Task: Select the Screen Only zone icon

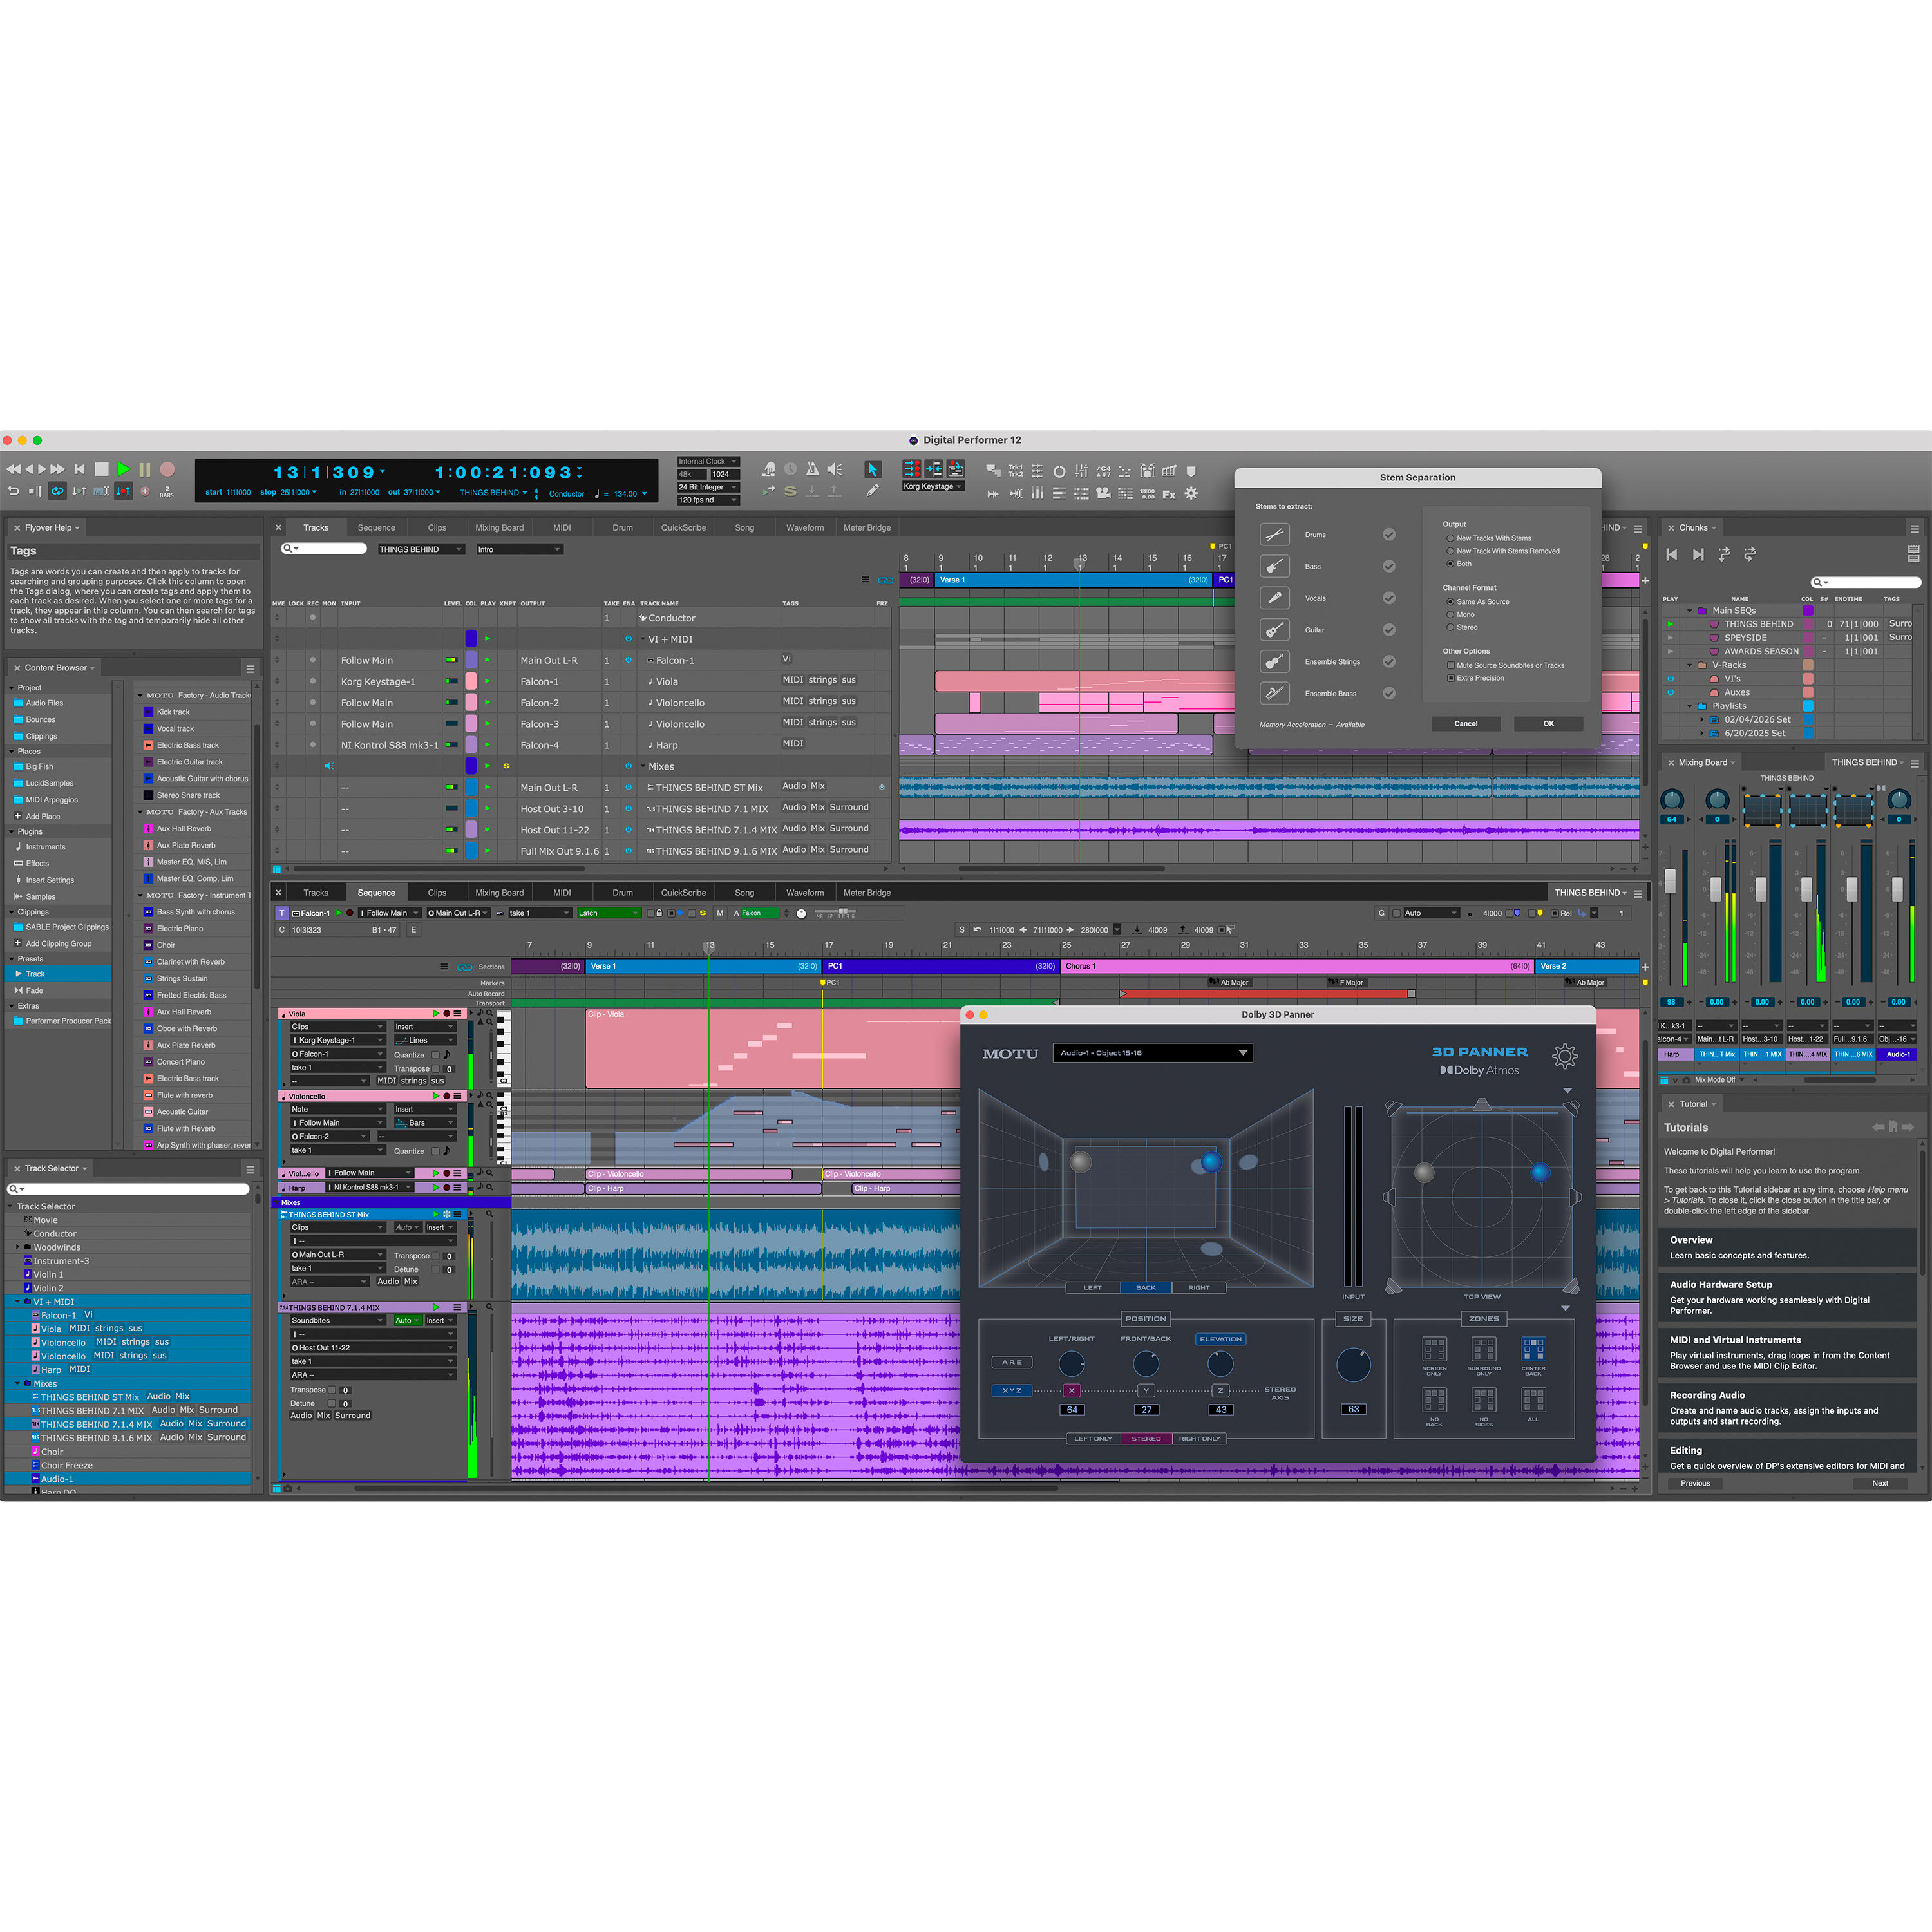Action: (x=1434, y=1350)
